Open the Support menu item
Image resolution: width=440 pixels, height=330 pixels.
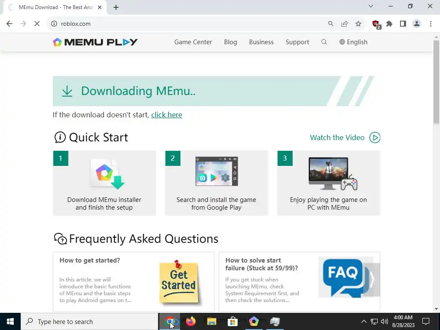pos(297,42)
